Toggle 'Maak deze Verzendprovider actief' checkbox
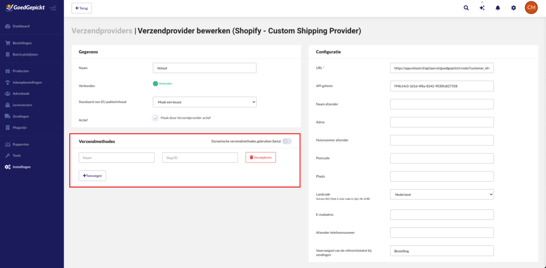The width and height of the screenshot is (546, 268). [156, 118]
